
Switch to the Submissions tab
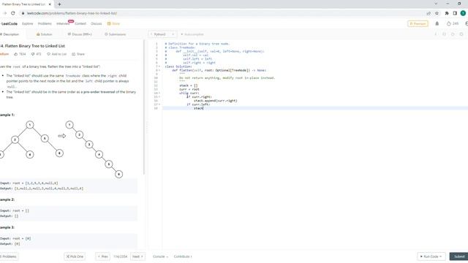(116, 34)
